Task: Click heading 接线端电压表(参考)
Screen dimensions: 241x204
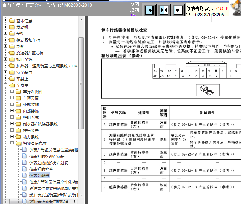Action: [122, 56]
